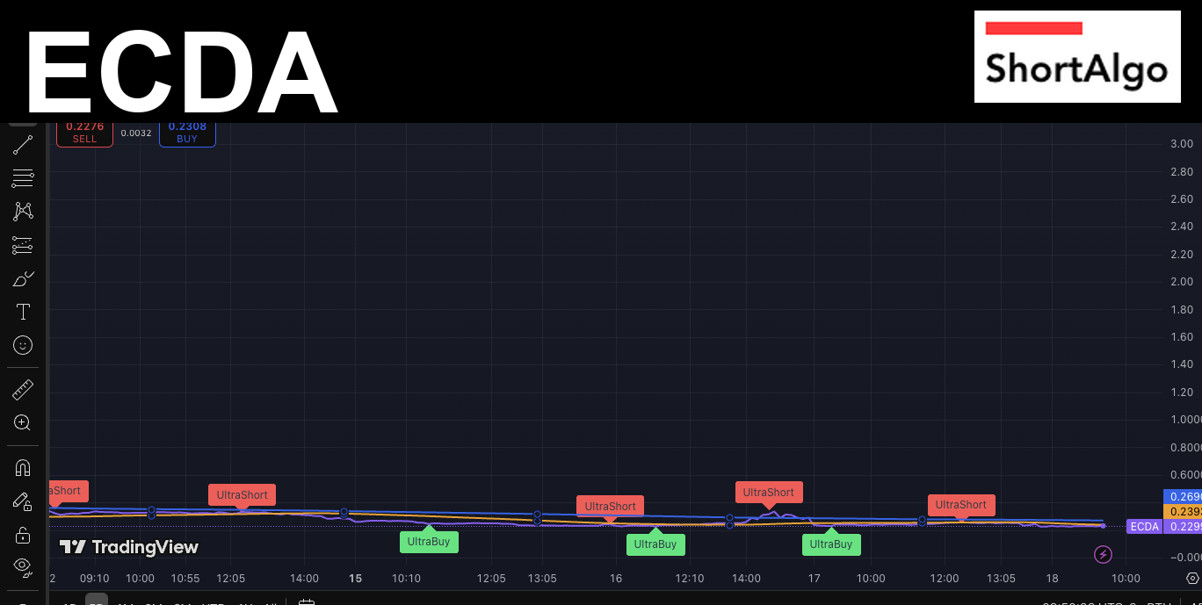This screenshot has width=1202, height=605.
Task: Select the Zoom In tool
Action: (23, 422)
